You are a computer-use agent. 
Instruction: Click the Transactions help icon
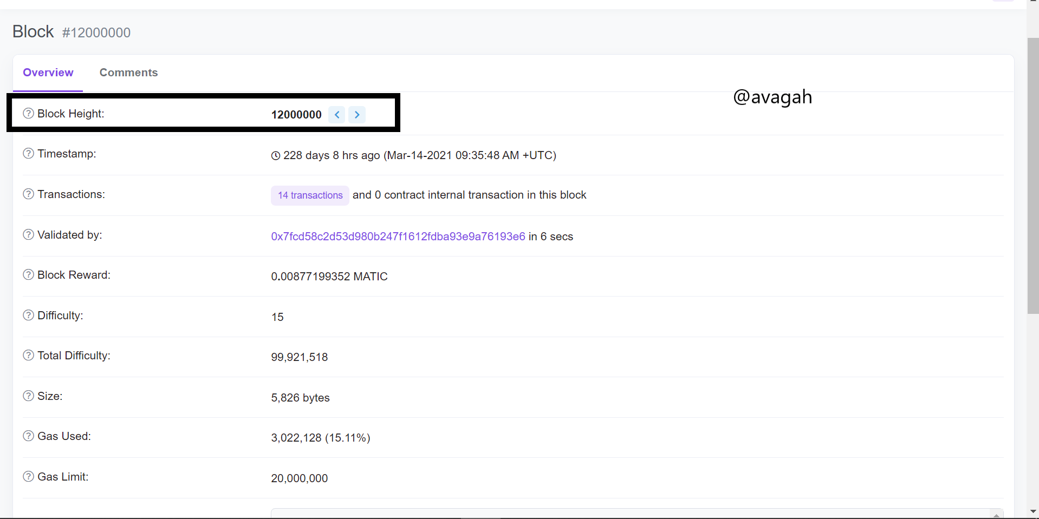(x=28, y=194)
